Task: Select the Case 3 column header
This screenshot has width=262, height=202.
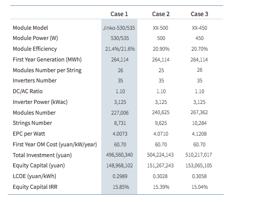Action: pyautogui.click(x=199, y=14)
